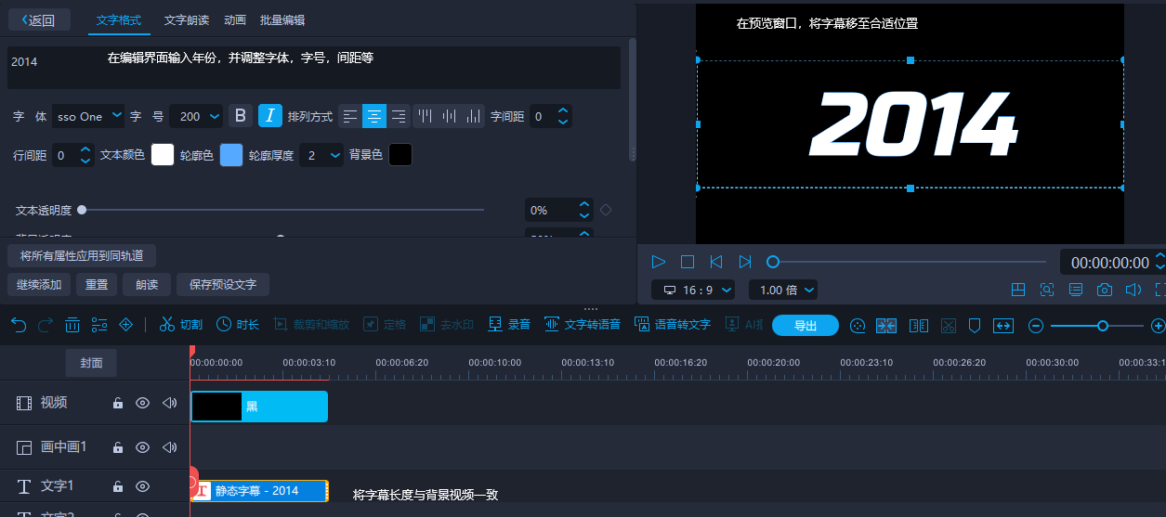Toggle visibility of 画中画1 track
The height and width of the screenshot is (517, 1166).
143,447
